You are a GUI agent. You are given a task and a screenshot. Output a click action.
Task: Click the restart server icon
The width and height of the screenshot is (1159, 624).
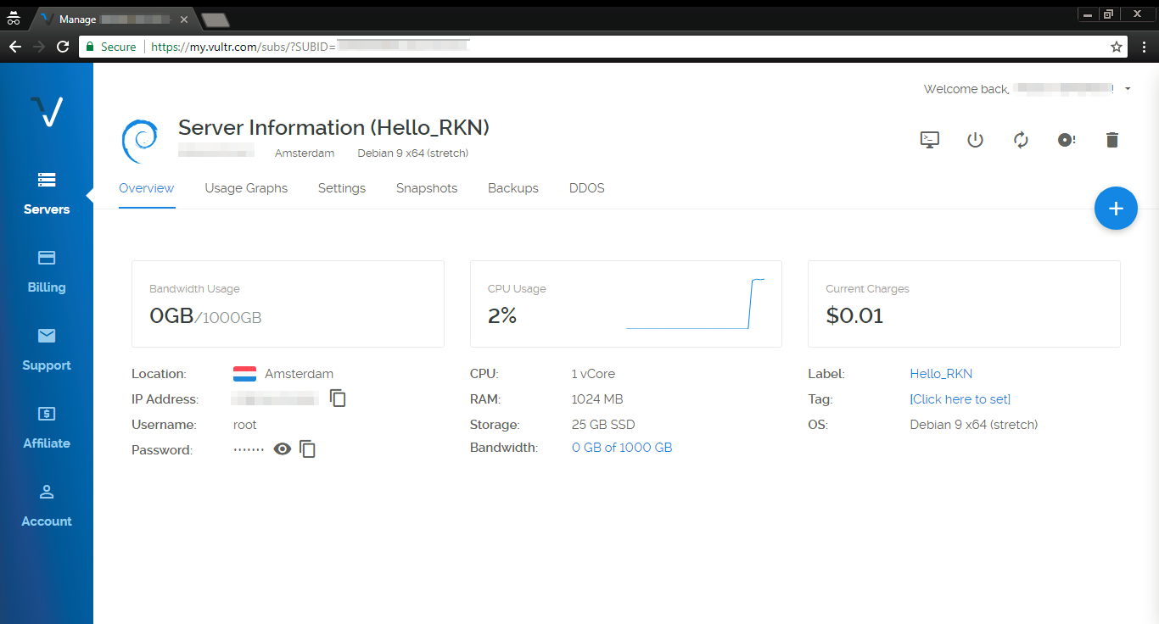(x=1022, y=140)
